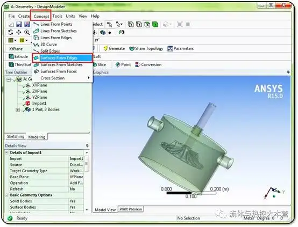Viewport: 298px width, 227px height.
Task: Click the Details View scroll-up arrow
Action: click(x=87, y=152)
